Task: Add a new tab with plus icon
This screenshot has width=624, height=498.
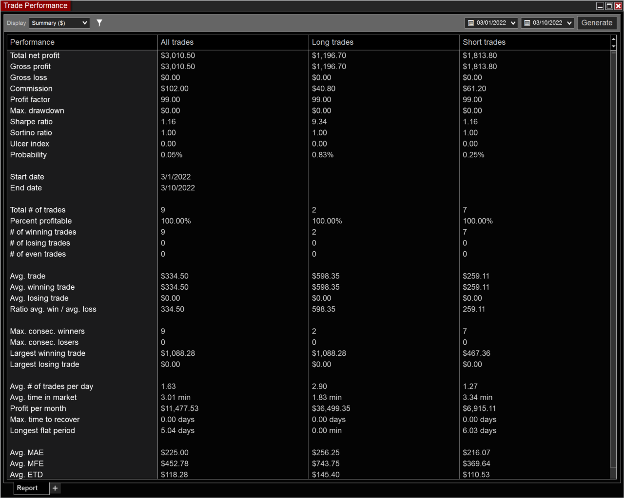Action: (55, 488)
